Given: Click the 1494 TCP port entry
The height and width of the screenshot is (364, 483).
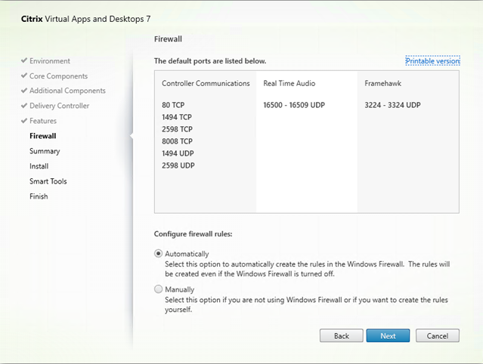Looking at the screenshot, I should (177, 117).
